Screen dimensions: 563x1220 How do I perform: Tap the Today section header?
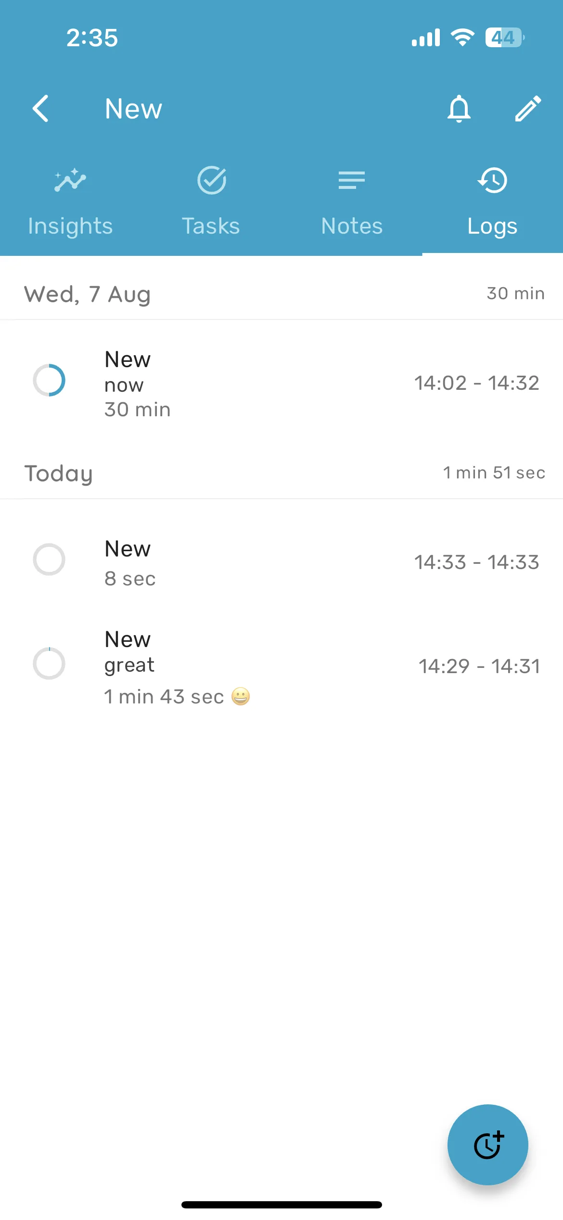tap(281, 473)
